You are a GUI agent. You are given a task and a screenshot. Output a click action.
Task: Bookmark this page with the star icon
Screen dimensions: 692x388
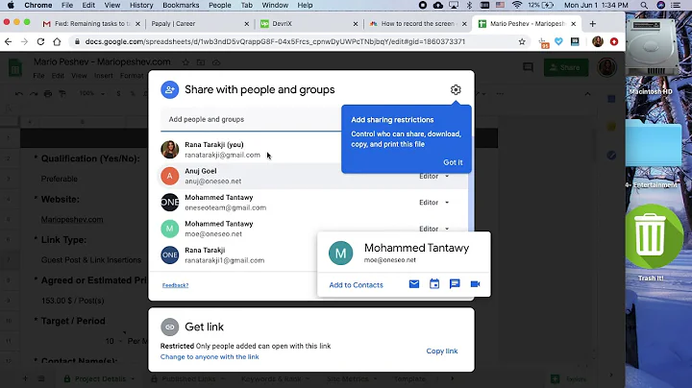click(x=522, y=41)
